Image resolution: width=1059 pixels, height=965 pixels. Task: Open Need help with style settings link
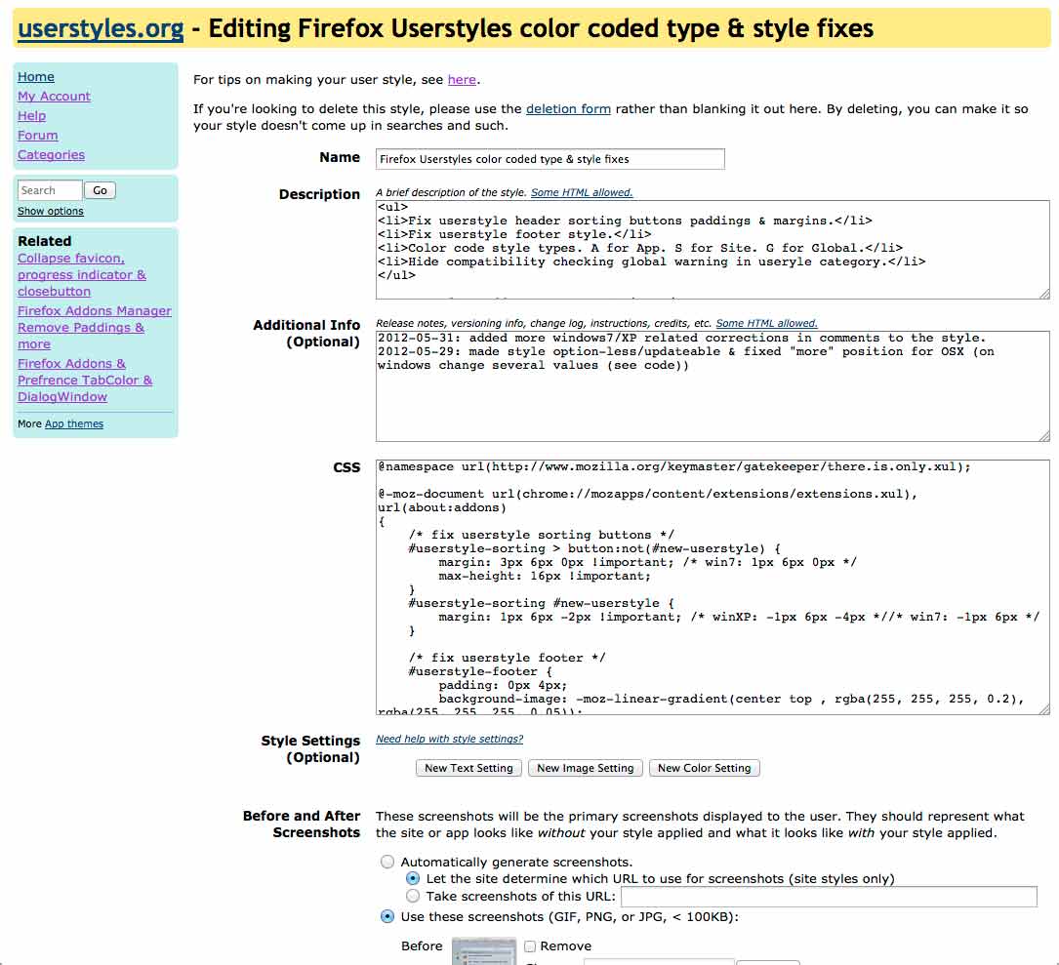(x=449, y=739)
